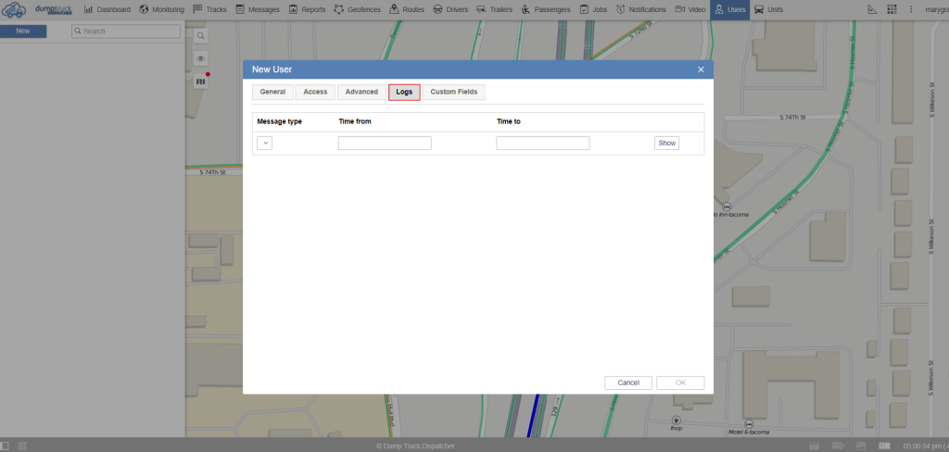Viewport: 949px width, 452px height.
Task: Open the Monitoring globe section
Action: (162, 9)
